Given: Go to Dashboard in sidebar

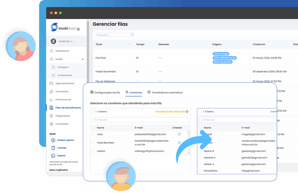Looking at the screenshot, I should pos(62,51).
